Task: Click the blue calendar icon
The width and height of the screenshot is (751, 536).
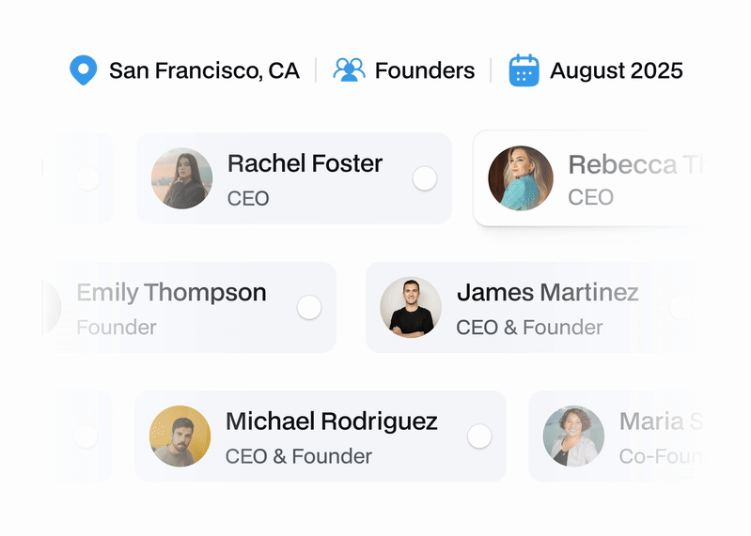Action: [524, 70]
